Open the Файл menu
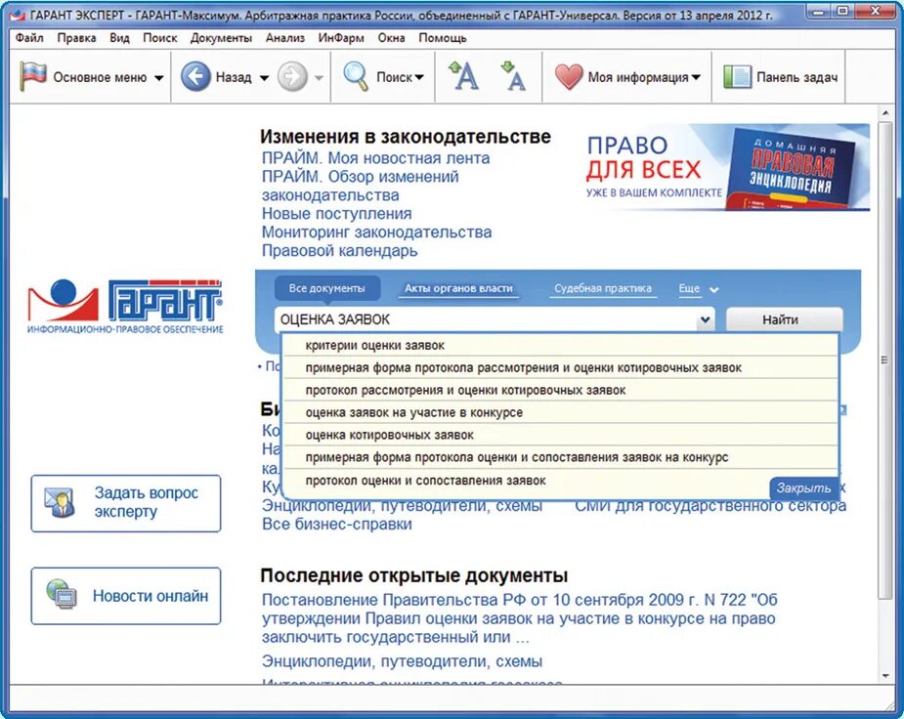This screenshot has width=904, height=719. (x=29, y=38)
